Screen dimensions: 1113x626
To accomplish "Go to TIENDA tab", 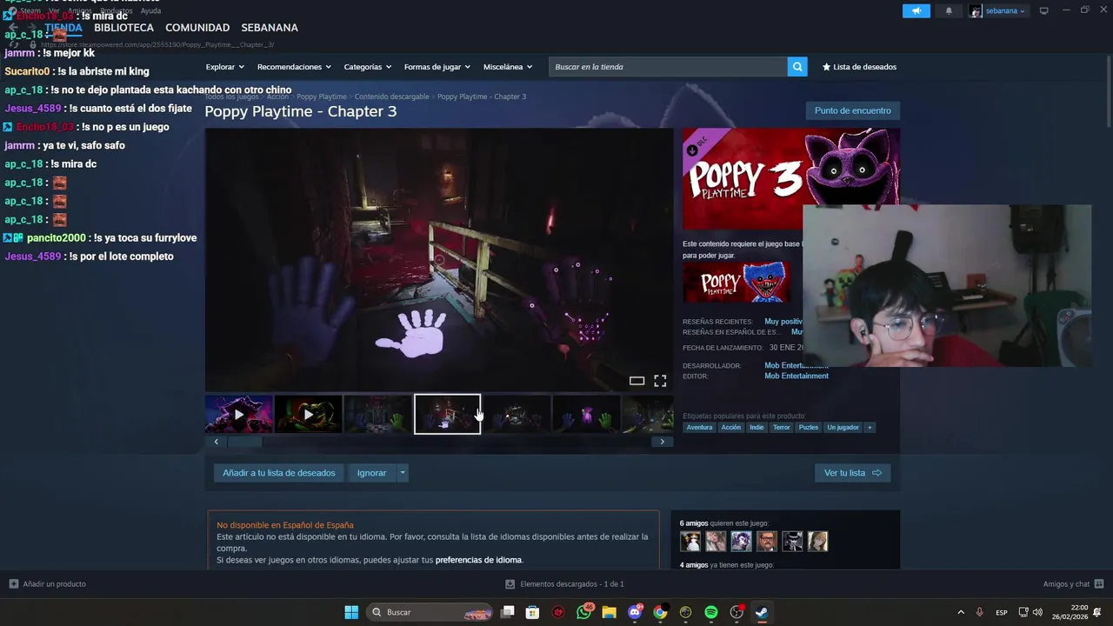I will [63, 28].
